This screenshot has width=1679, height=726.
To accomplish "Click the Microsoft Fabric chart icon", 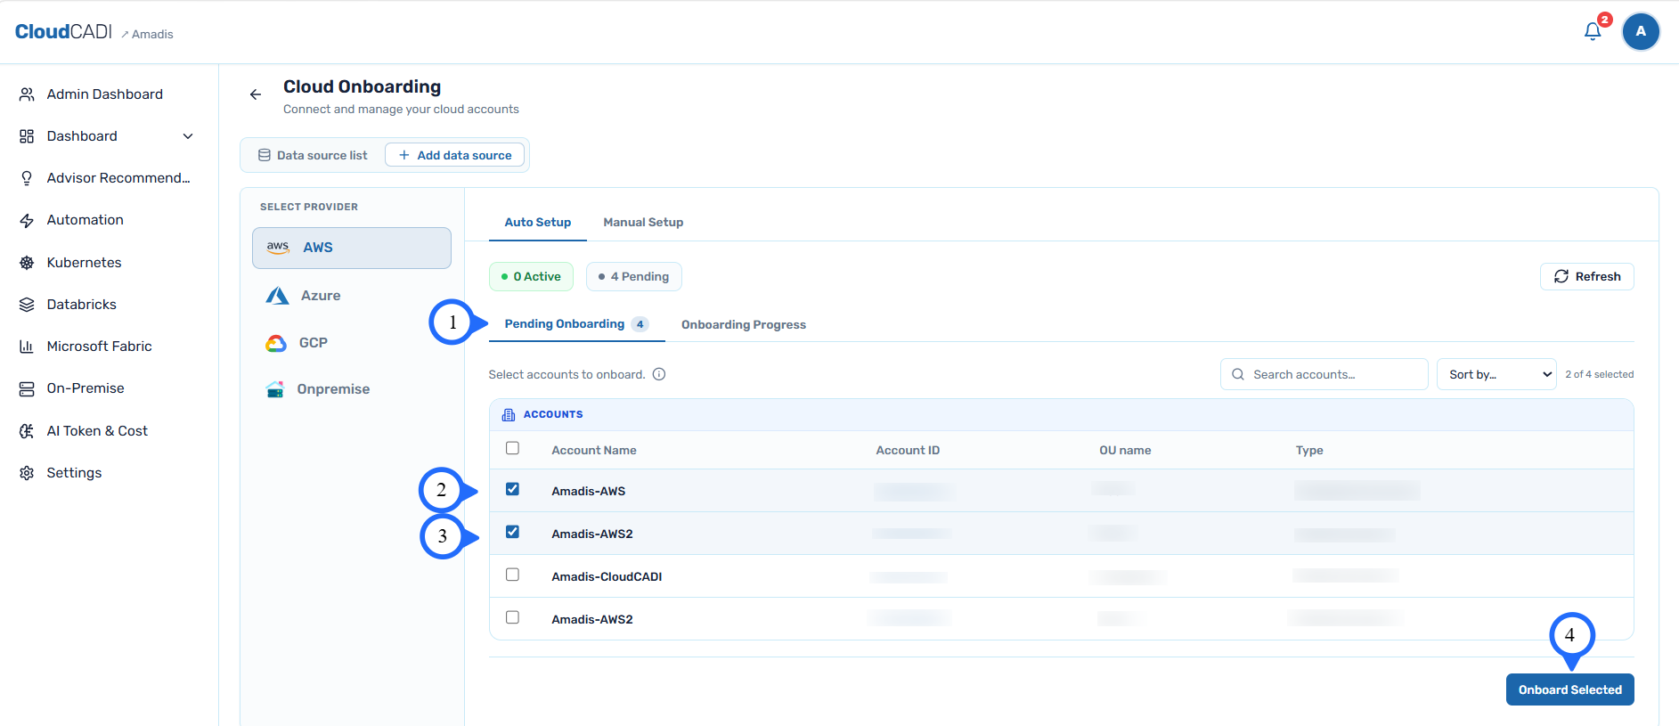I will click(27, 347).
